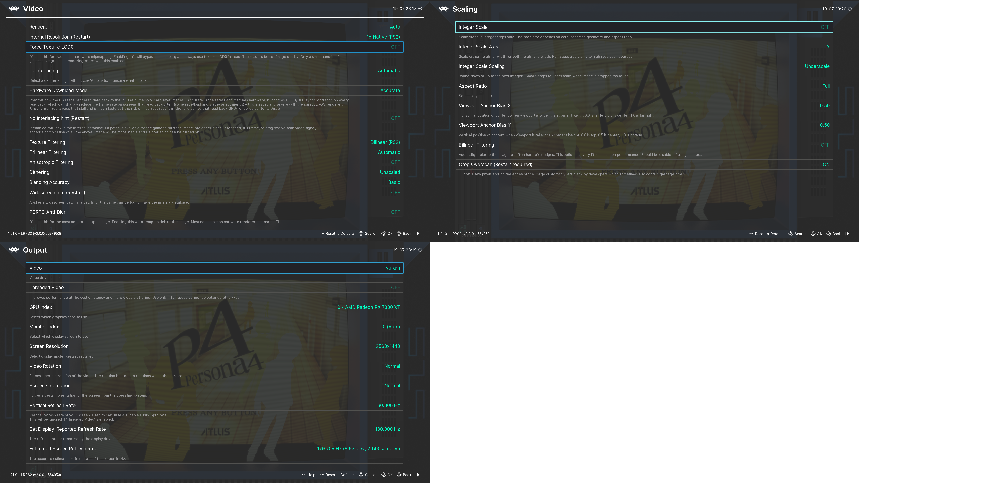994x483 pixels.
Task: Click Reset to Defaults icon in Scaling footer
Action: [751, 234]
